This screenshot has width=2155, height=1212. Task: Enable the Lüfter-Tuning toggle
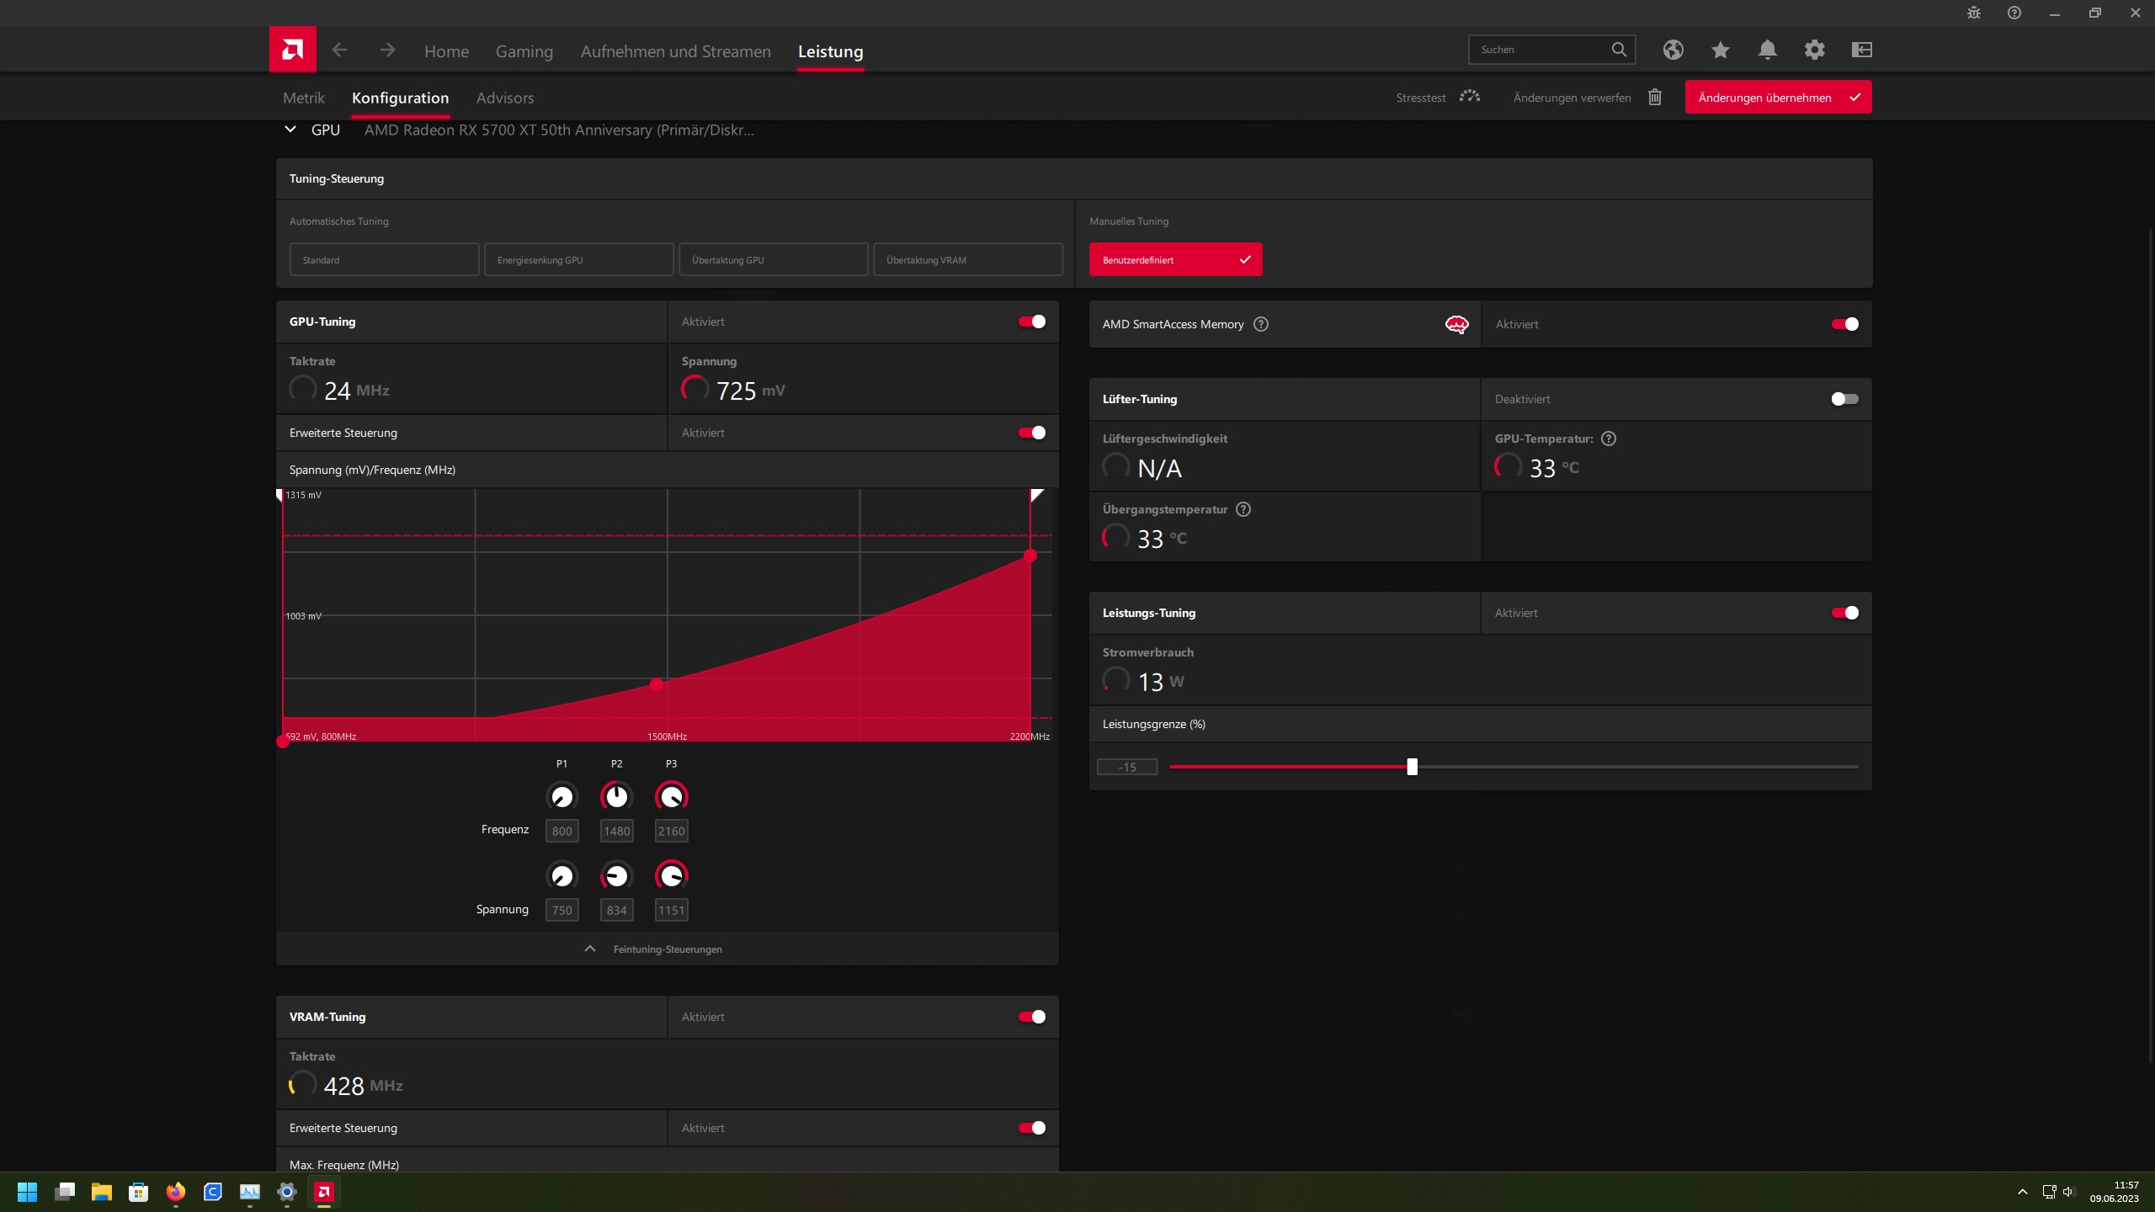coord(1844,399)
